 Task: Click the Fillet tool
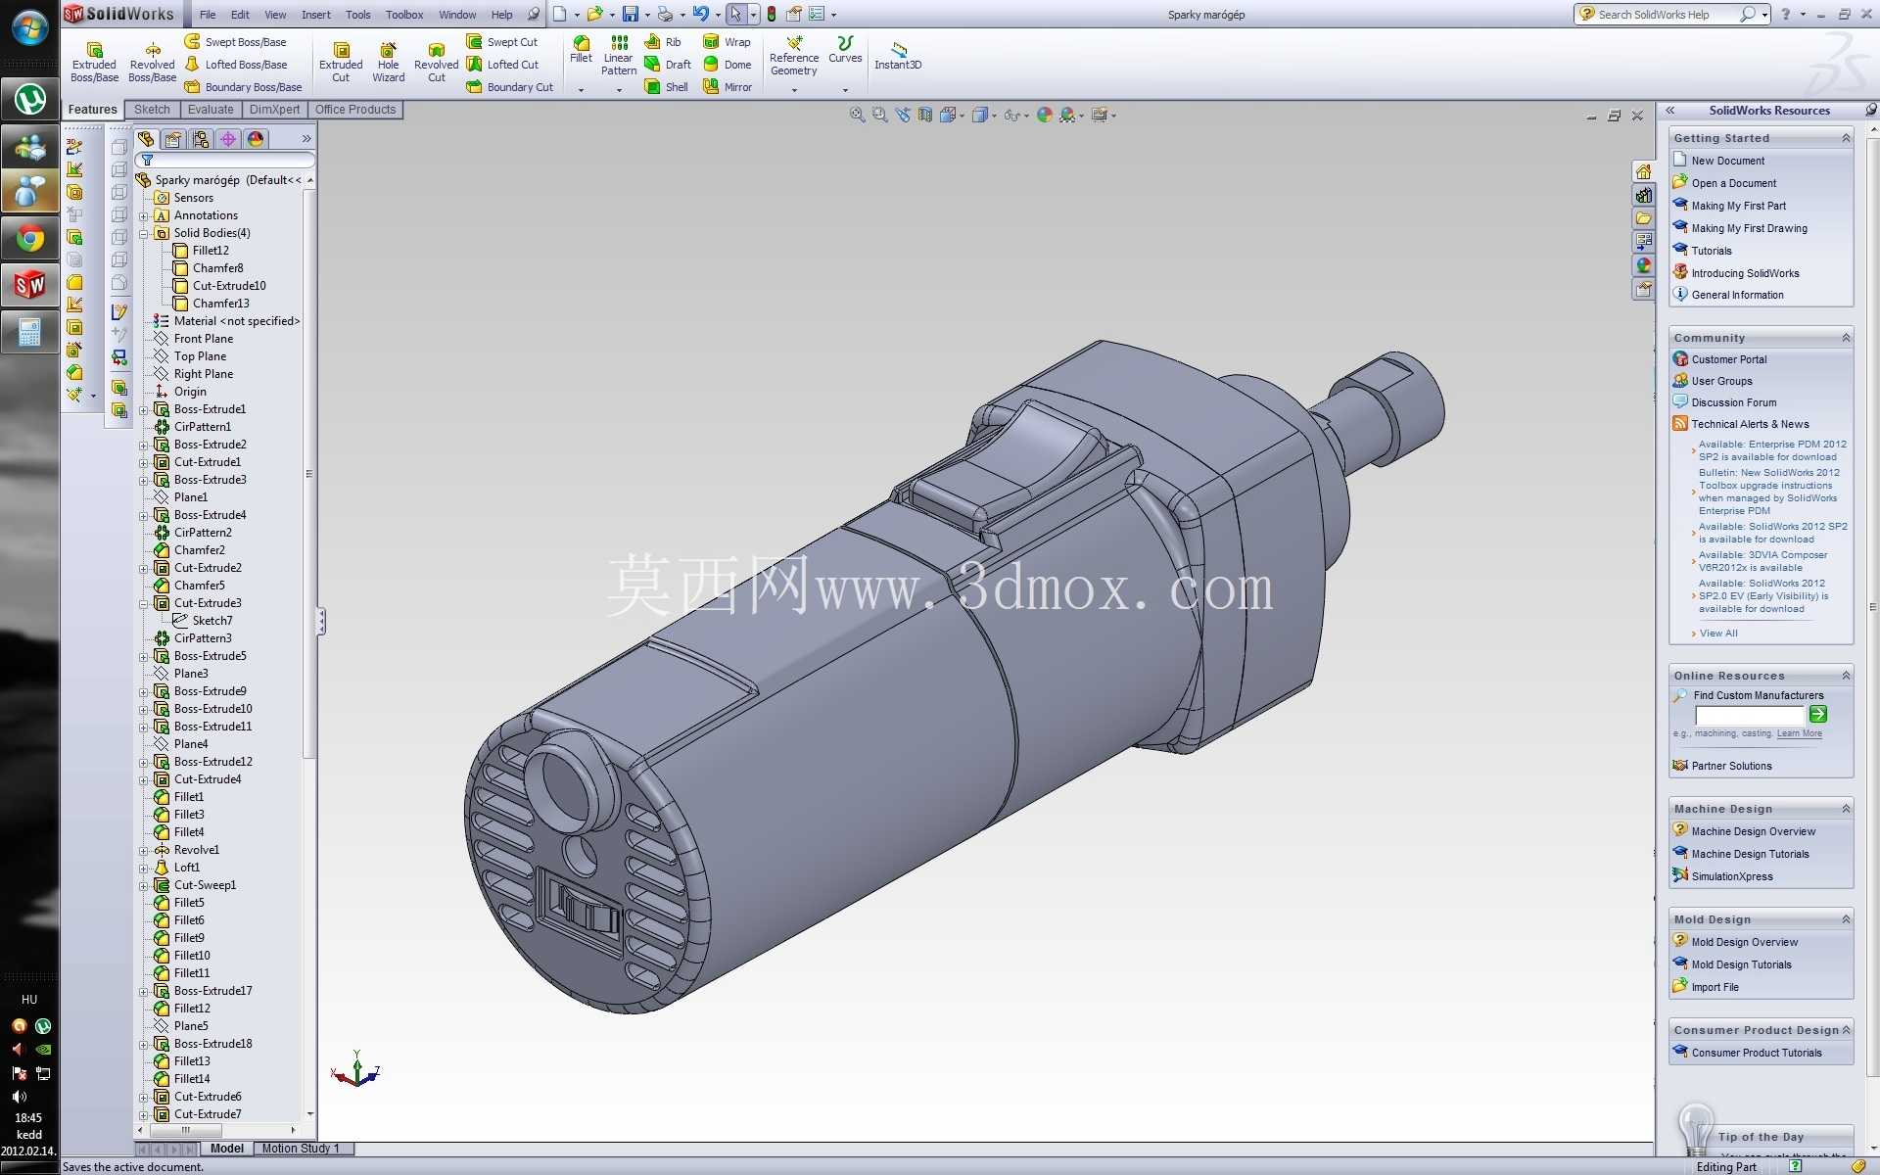click(581, 49)
